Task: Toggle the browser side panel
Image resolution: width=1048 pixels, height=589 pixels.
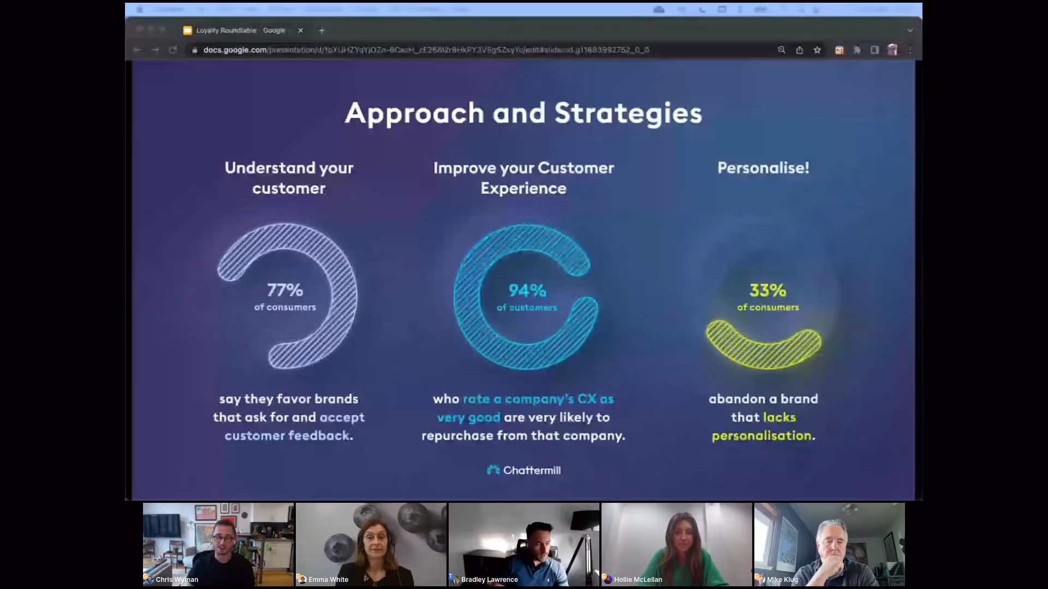Action: (x=874, y=50)
